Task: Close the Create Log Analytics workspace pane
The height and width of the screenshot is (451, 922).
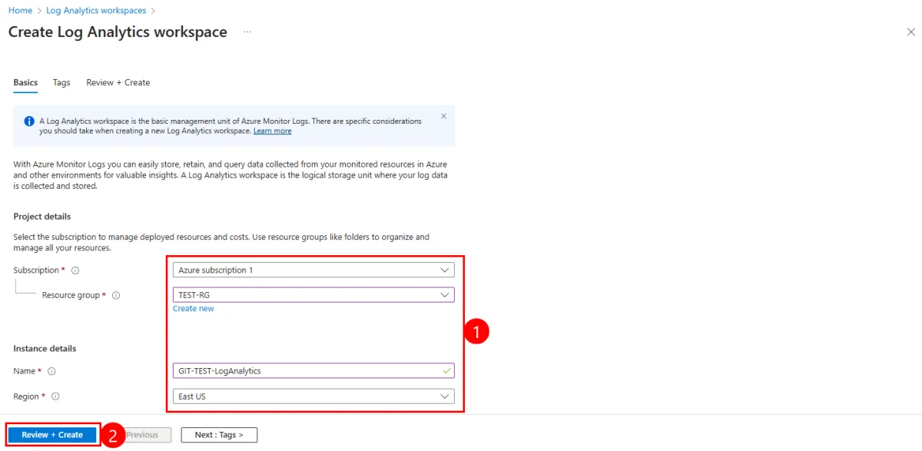Action: (x=910, y=32)
